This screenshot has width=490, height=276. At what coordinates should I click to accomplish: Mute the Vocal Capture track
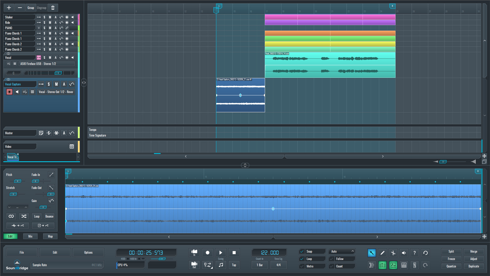click(56, 84)
